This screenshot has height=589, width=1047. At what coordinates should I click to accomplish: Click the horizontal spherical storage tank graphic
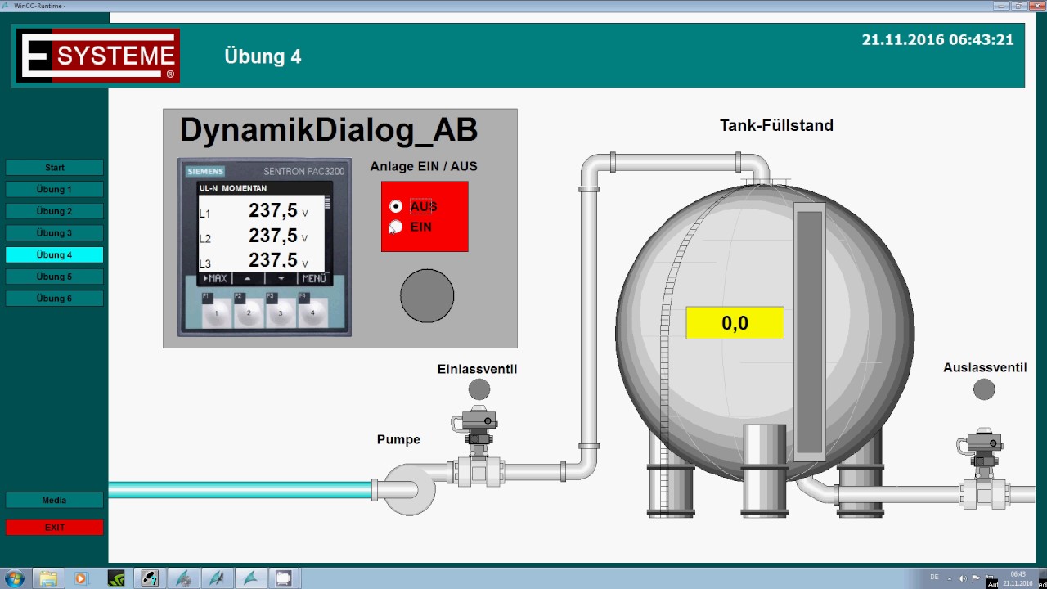tap(765, 334)
